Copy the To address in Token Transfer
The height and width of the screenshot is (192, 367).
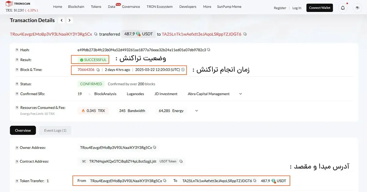[x=255, y=181]
